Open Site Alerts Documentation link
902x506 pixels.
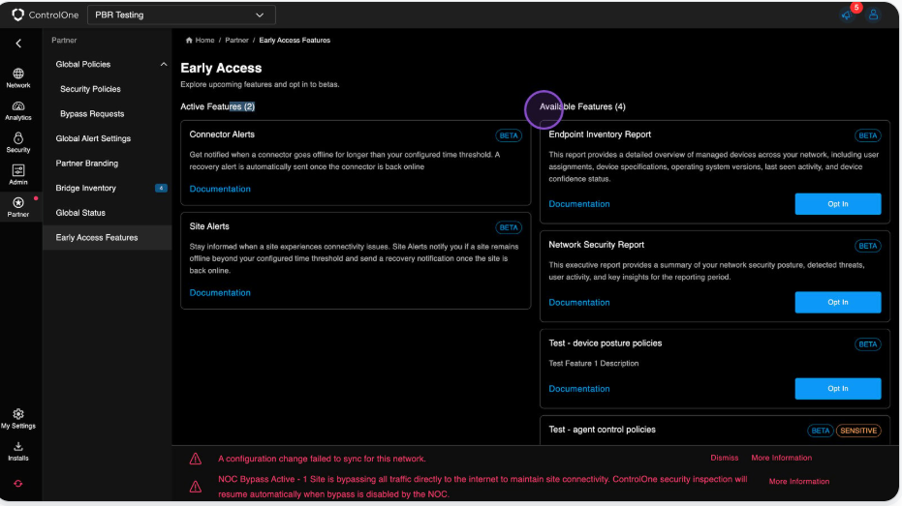click(220, 293)
